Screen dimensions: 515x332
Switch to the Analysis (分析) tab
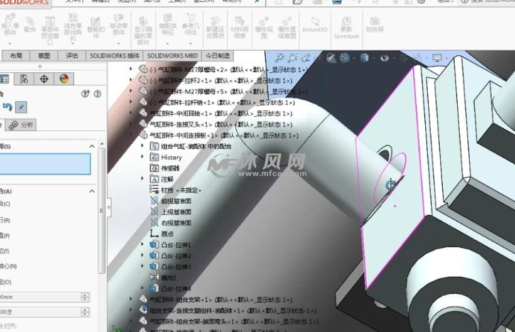21,125
